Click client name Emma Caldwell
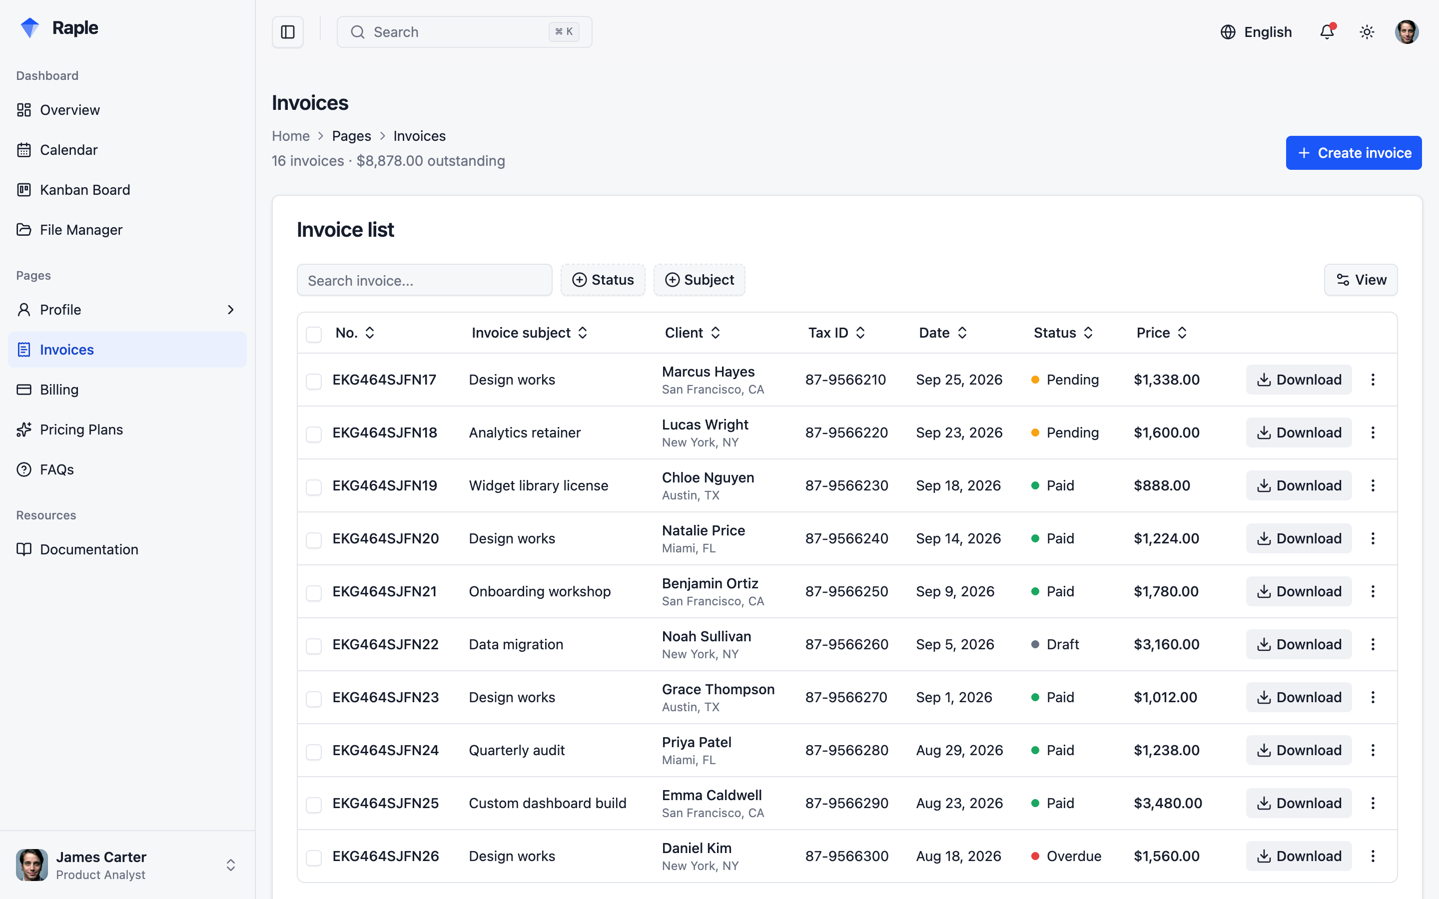The image size is (1439, 899). 712,795
